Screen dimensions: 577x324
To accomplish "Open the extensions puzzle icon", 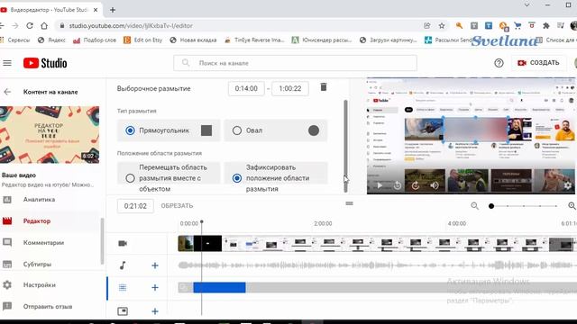I will [x=546, y=26].
